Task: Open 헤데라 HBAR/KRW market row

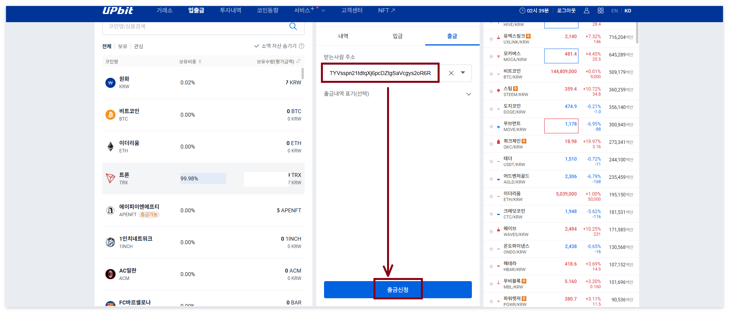Action: [561, 266]
